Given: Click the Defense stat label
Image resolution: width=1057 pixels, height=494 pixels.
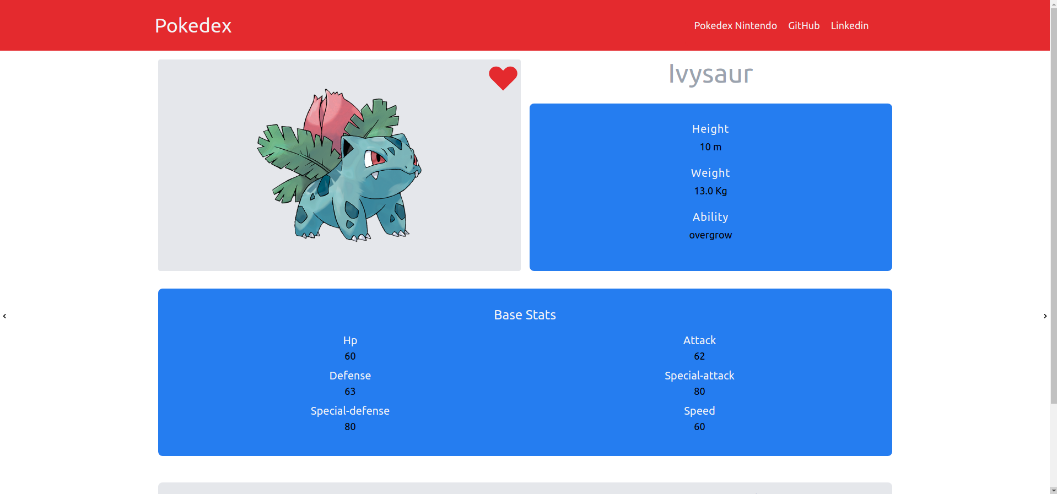Looking at the screenshot, I should (x=350, y=376).
